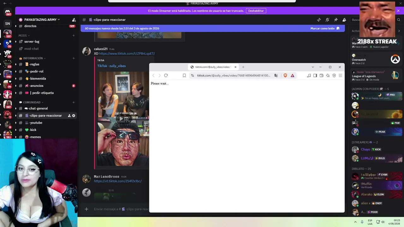Click the translate icon in the address bar
404x227 pixels.
click(276, 75)
